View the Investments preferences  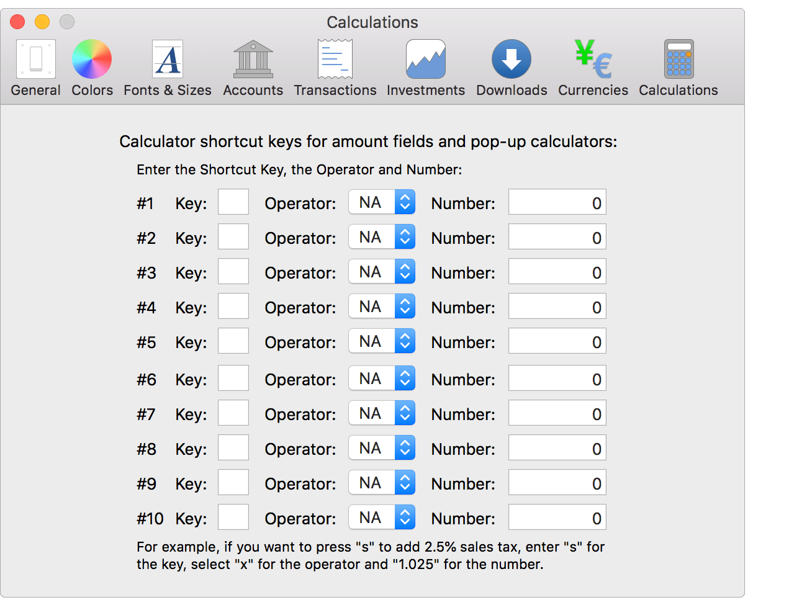(x=426, y=65)
